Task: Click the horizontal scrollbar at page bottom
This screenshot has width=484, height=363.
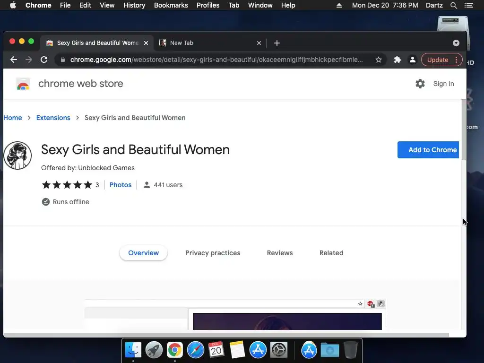Action: coord(226,335)
